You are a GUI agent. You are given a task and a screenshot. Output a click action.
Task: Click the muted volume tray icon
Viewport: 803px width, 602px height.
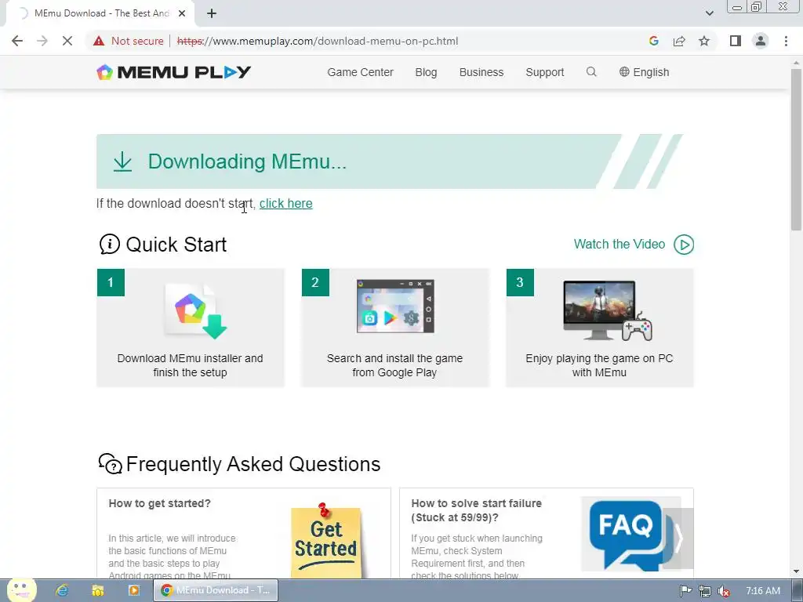(x=724, y=591)
